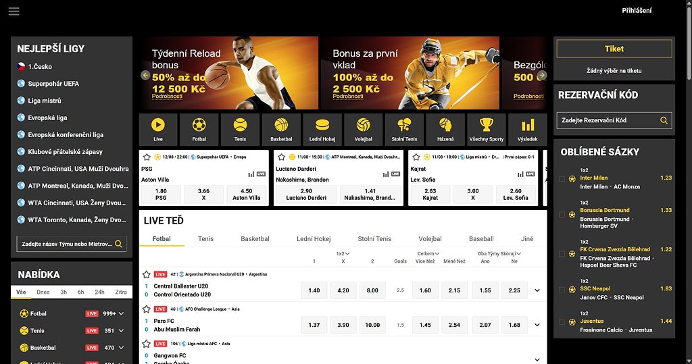The width and height of the screenshot is (692, 364).
Task: Favorite the Kajrat vs Lev. Sofia match
Action: point(416,157)
